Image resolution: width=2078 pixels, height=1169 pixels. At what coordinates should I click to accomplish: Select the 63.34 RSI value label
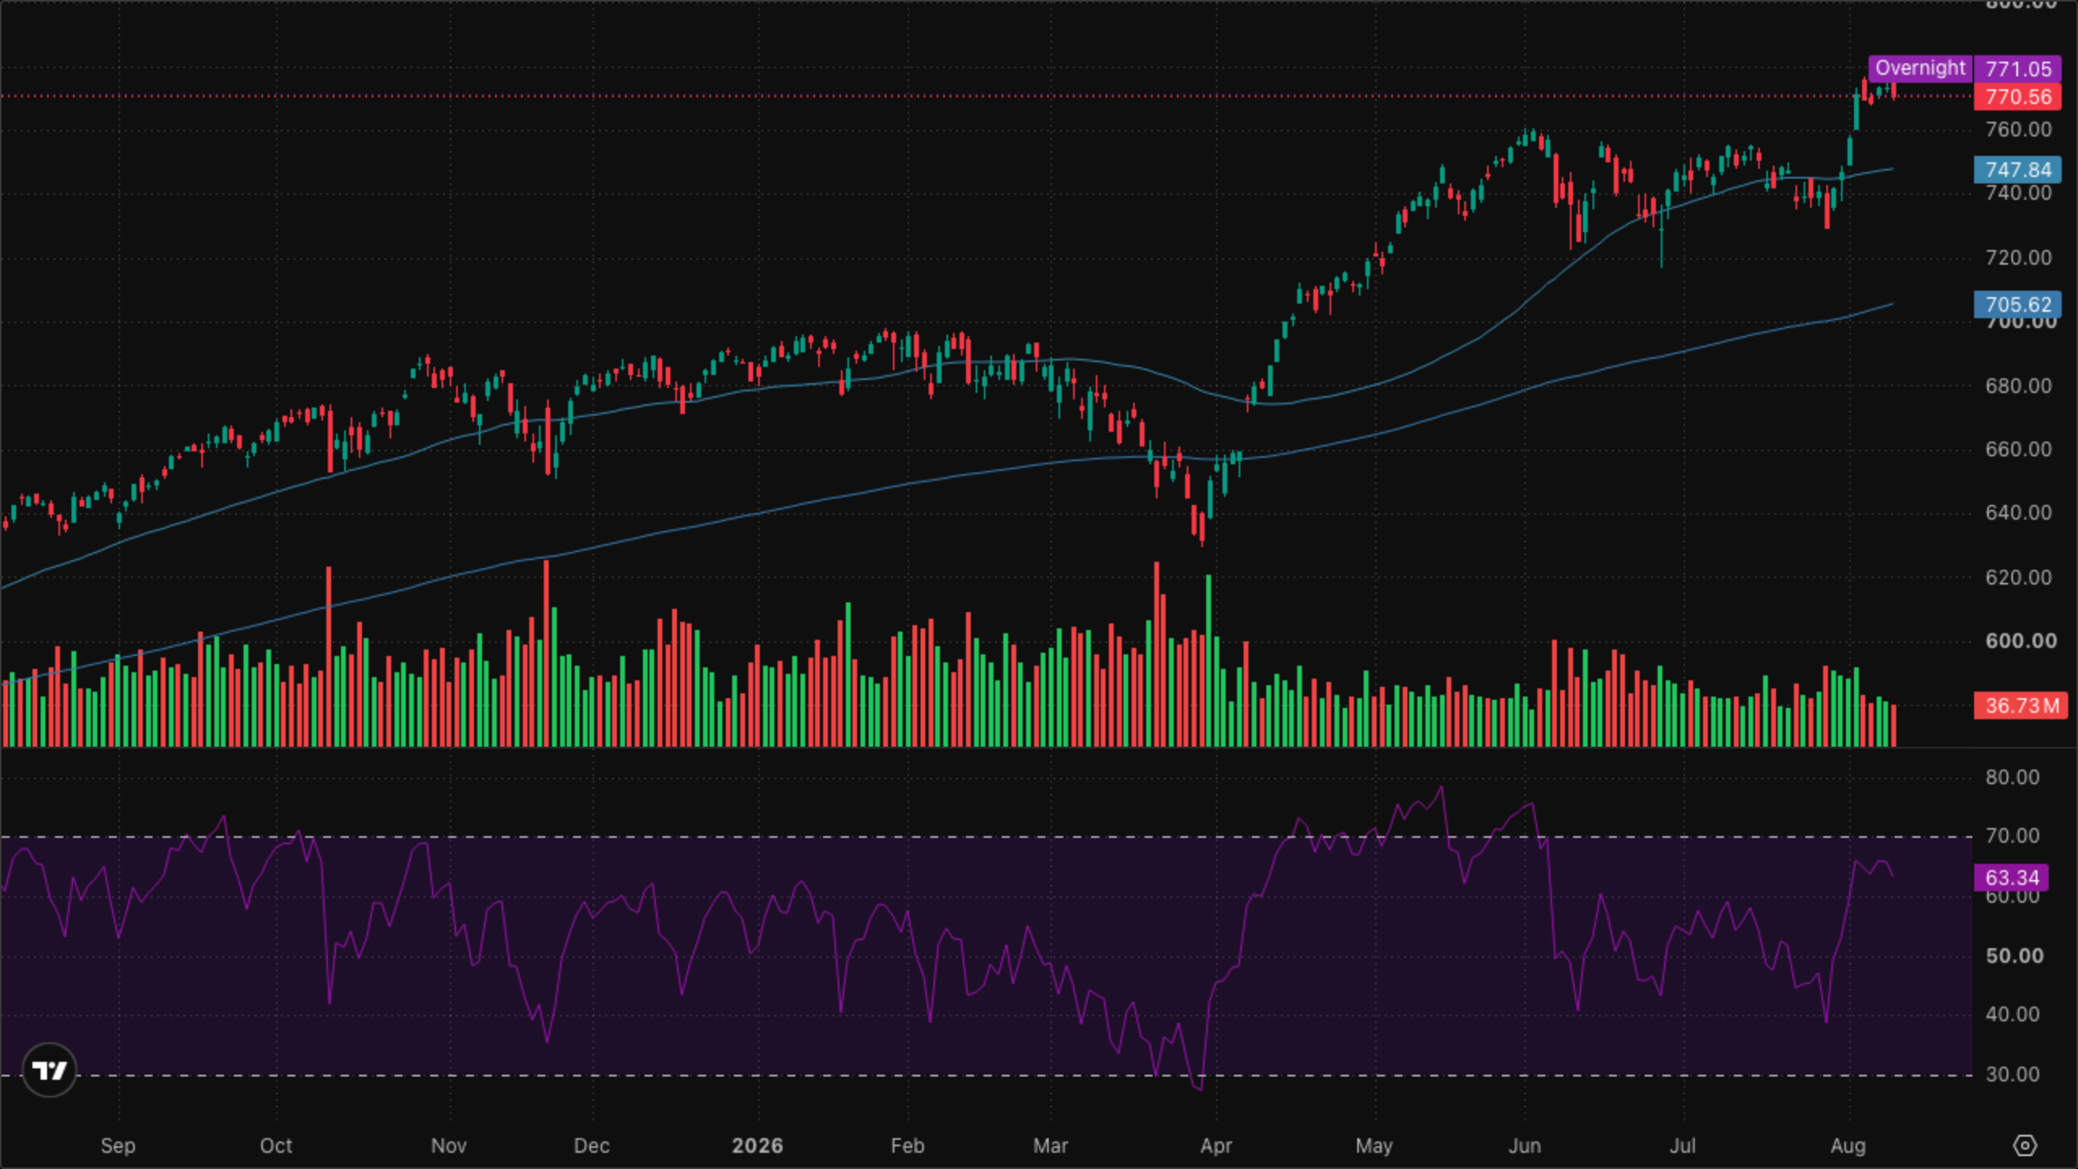[2011, 878]
